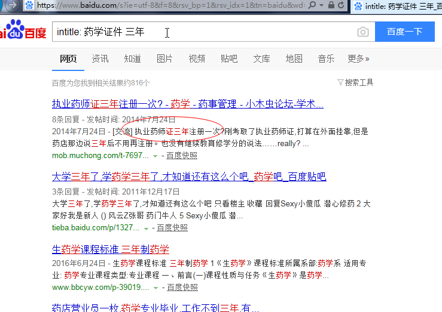
Task: Switch to the 资讯 tab
Action: pos(100,58)
